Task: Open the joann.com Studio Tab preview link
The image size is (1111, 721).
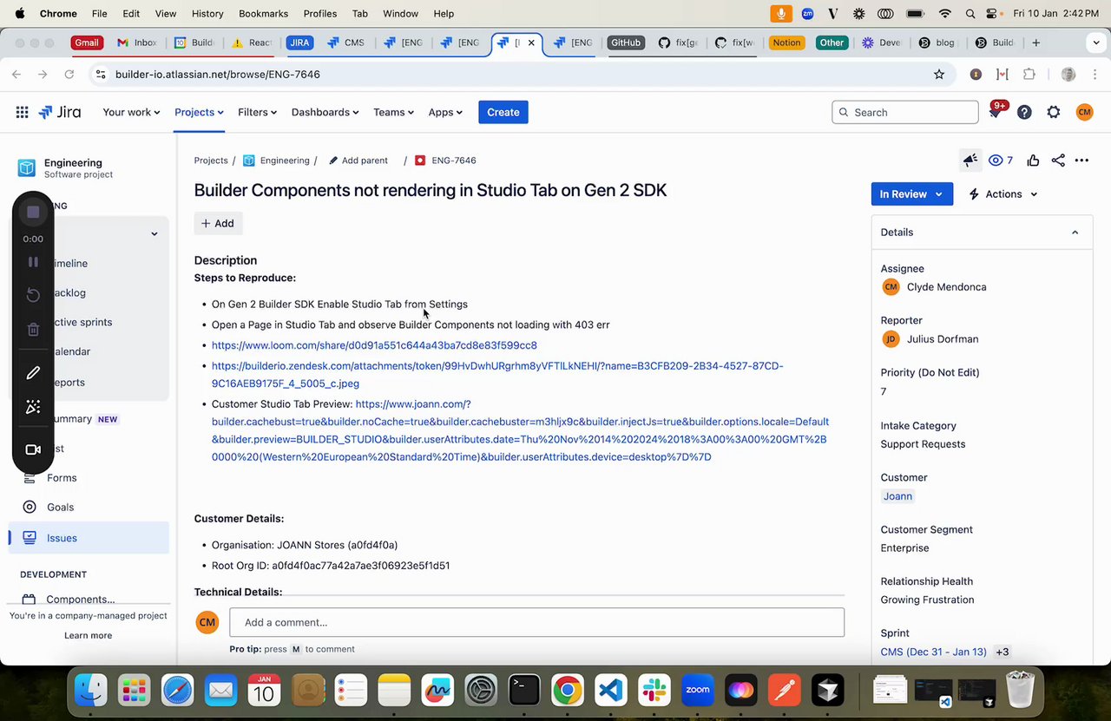Action: click(520, 430)
